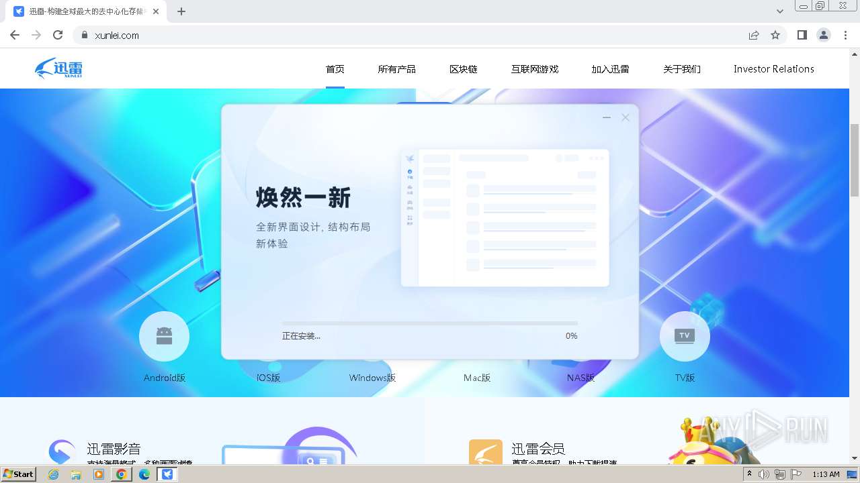Open the network tray icon
The image size is (860, 483).
pyautogui.click(x=780, y=474)
